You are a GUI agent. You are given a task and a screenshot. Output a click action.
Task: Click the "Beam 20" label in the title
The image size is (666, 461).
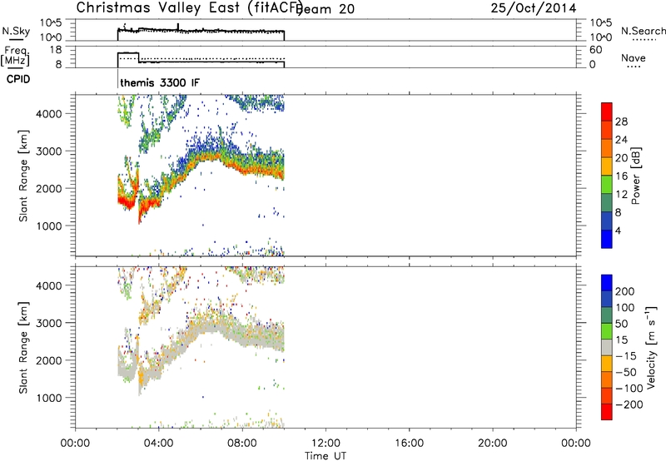point(326,9)
